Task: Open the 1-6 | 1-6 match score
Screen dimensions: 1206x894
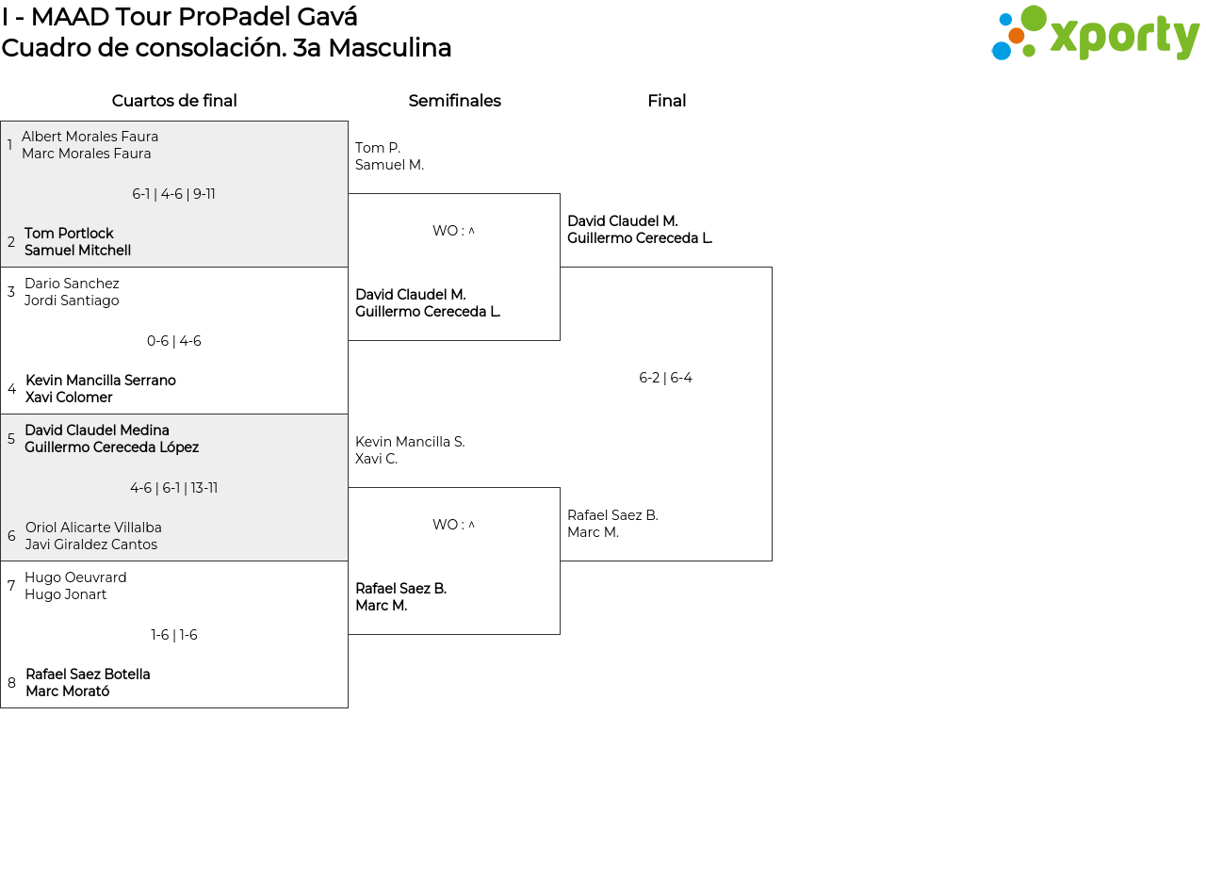Action: point(173,635)
